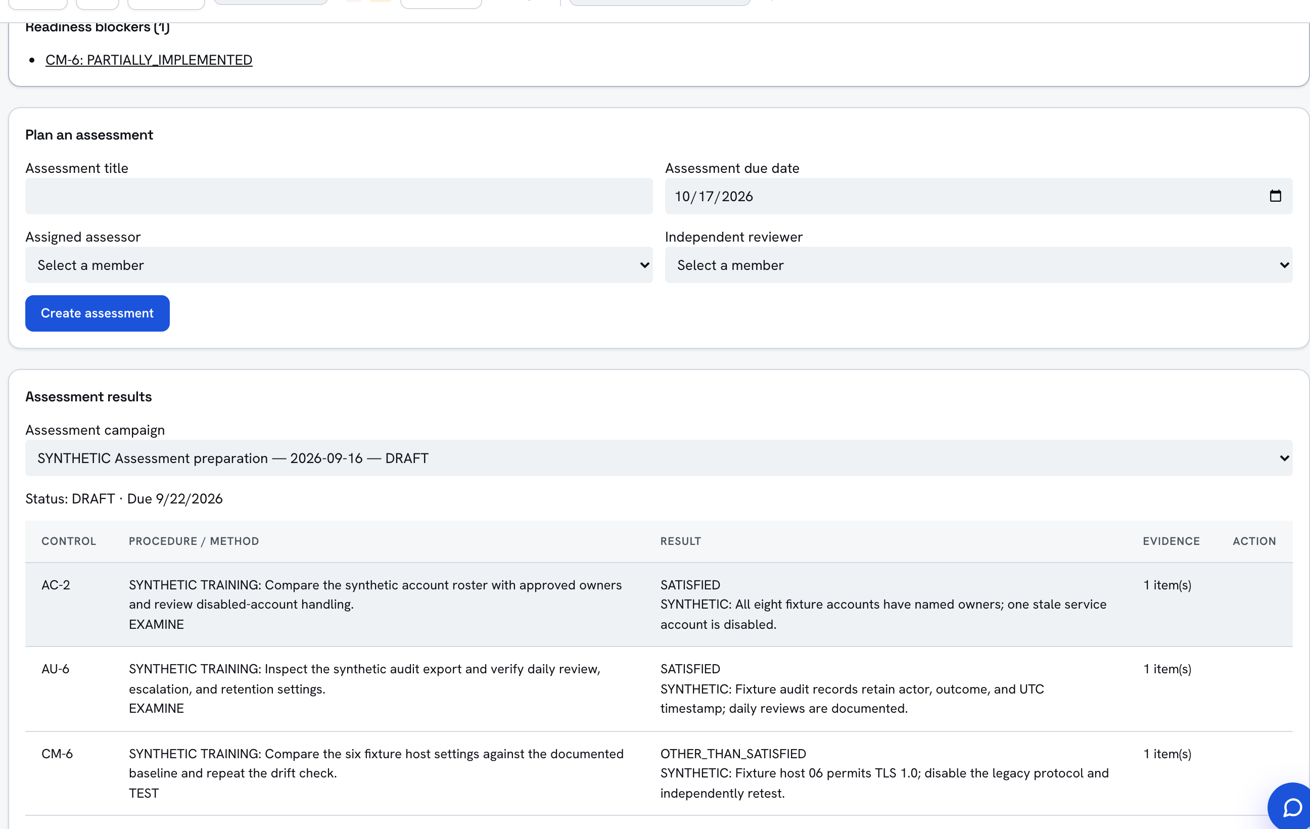
Task: Click the EVIDENCE column header
Action: point(1171,541)
